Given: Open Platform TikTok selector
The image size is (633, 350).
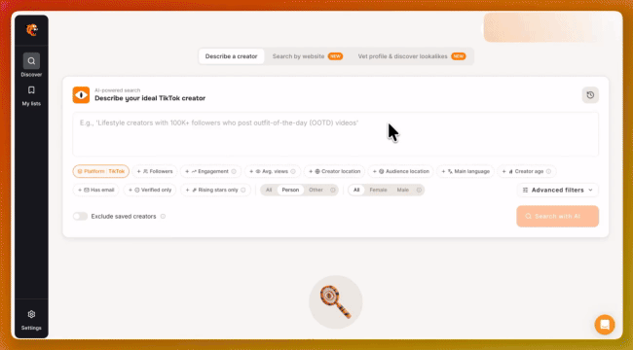Looking at the screenshot, I should 101,171.
